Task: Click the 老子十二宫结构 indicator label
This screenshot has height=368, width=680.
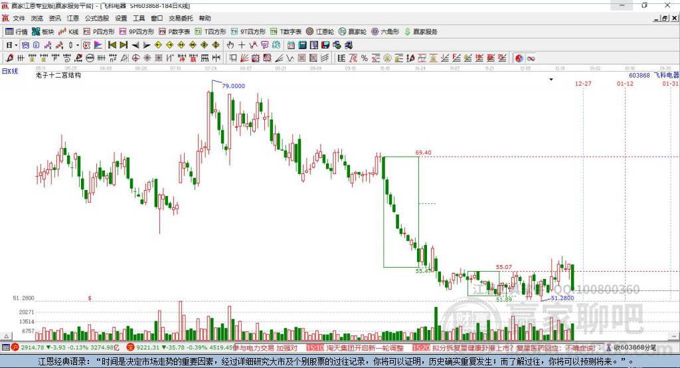Action: [58, 75]
